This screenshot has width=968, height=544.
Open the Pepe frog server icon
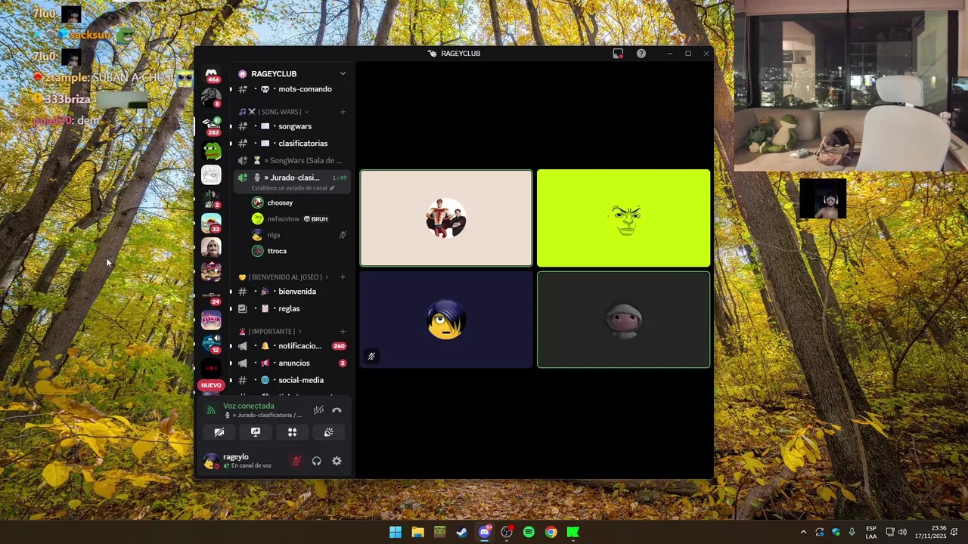tap(211, 150)
